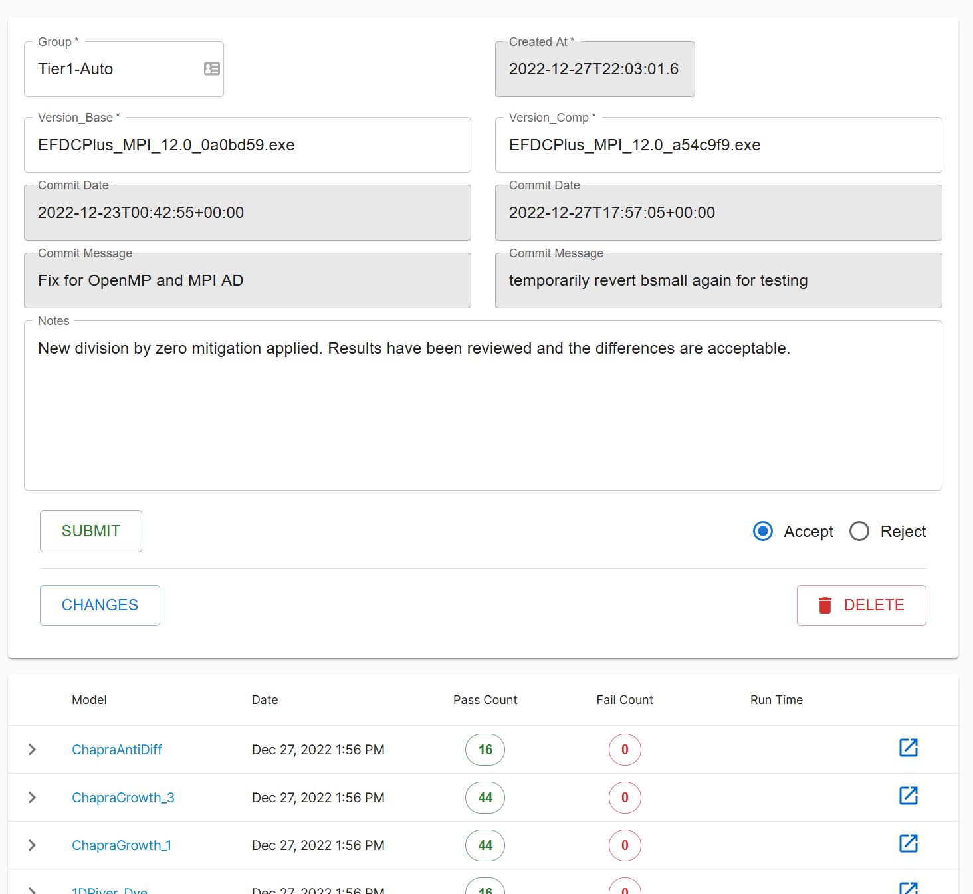
Task: Open the ChapraGrowth_1 model link
Action: (122, 845)
